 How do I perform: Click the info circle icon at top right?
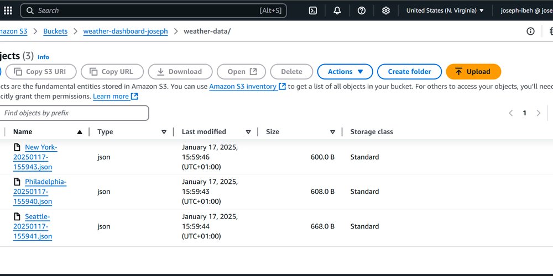(x=530, y=31)
